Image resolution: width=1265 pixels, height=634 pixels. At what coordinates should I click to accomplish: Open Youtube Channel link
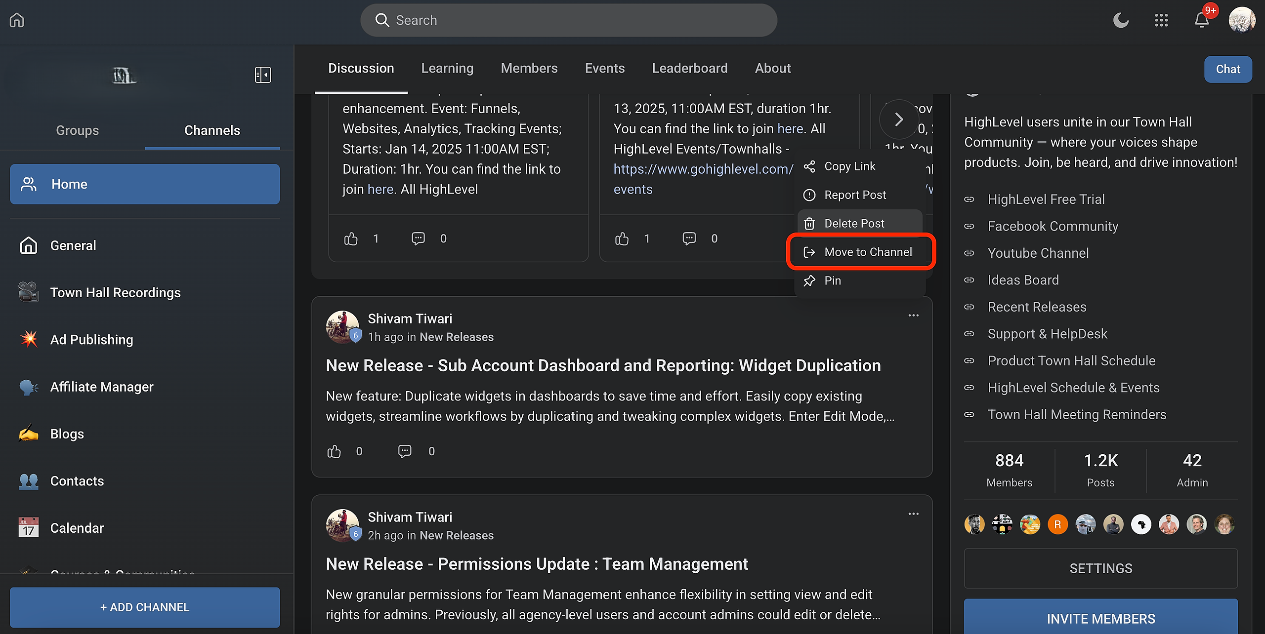1038,253
